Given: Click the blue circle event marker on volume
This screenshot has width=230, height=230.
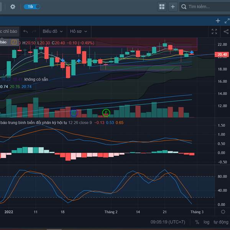Looking at the screenshot, I should (x=74, y=113).
